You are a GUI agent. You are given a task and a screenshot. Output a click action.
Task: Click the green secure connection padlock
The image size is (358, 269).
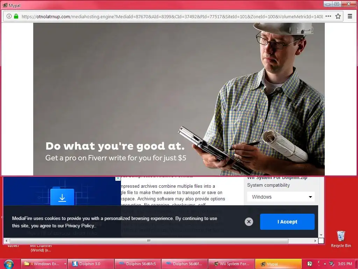click(x=16, y=16)
